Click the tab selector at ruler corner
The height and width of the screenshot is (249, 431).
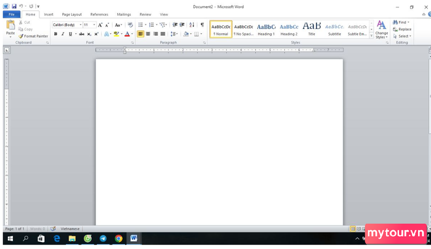click(x=7, y=50)
